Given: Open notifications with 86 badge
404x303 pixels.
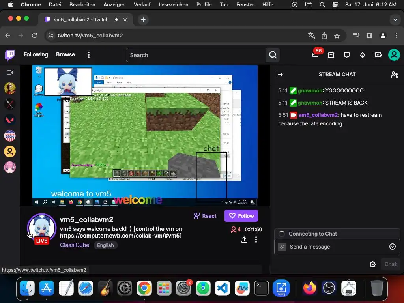Looking at the screenshot, I should point(316,54).
